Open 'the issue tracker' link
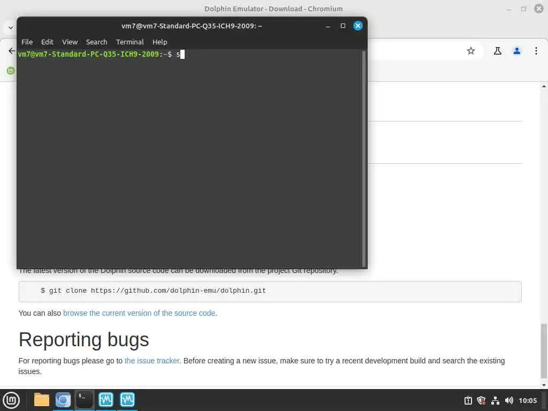This screenshot has height=411, width=548. pos(151,361)
